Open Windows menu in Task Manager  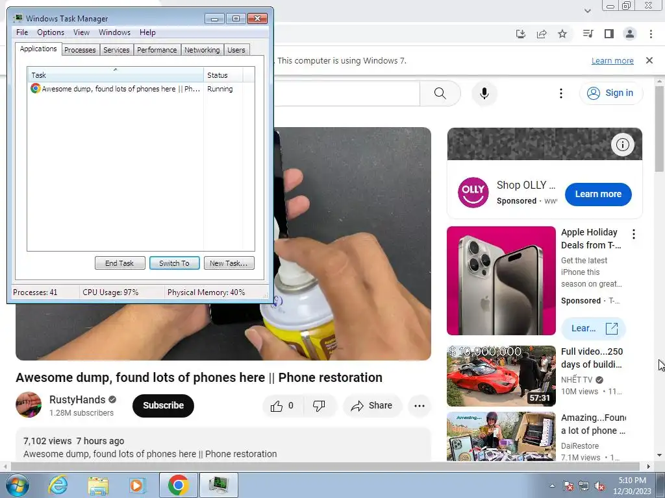coord(114,32)
